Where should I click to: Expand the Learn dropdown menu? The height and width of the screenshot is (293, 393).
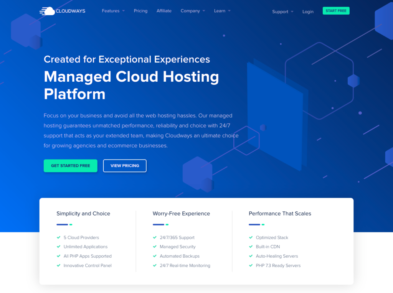[222, 11]
